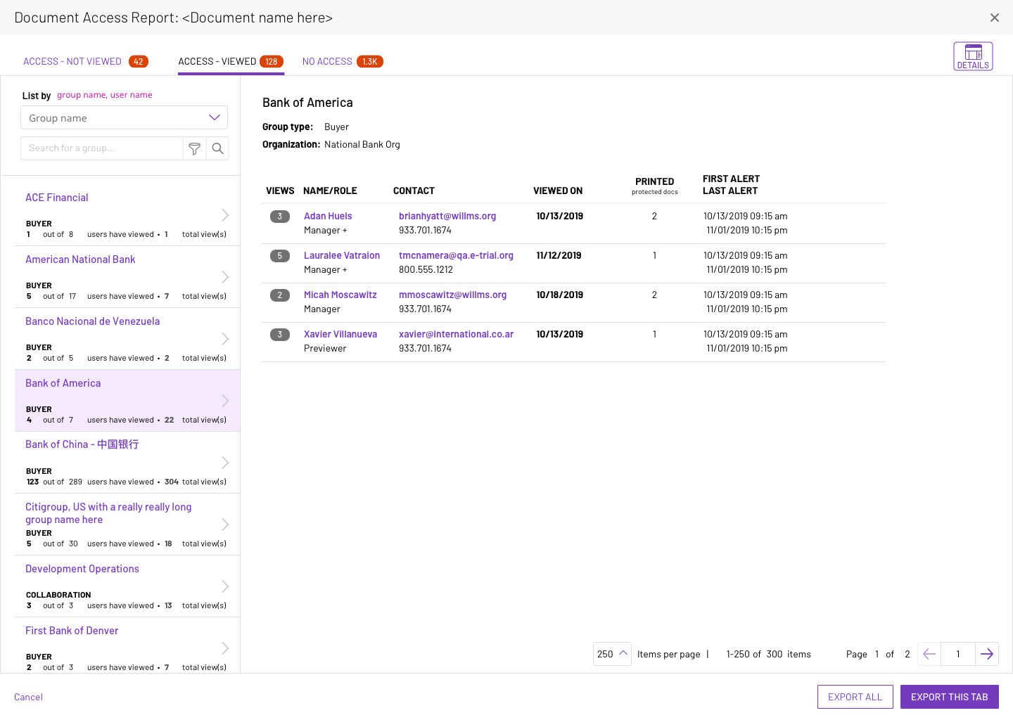Expand the Bank of America group chevron
The height and width of the screenshot is (720, 1013).
(x=225, y=400)
